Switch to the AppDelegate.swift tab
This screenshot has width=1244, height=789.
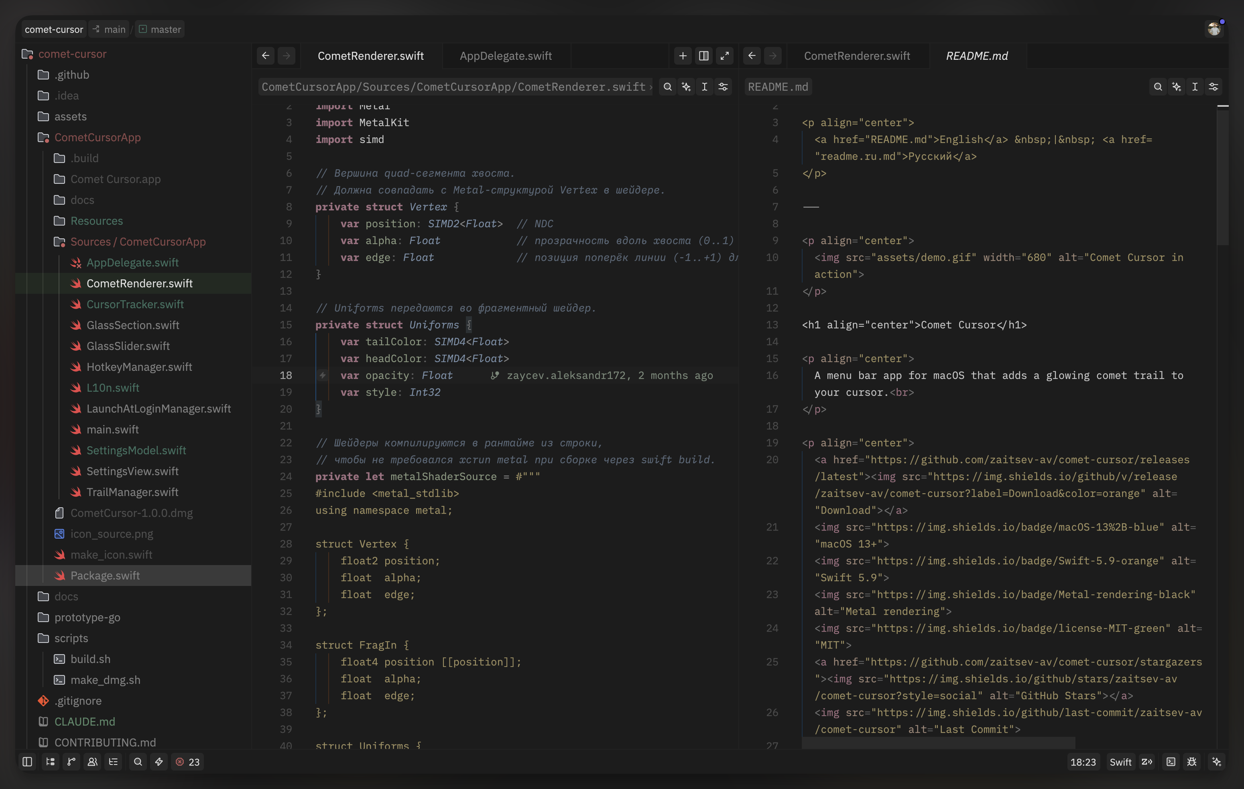pyautogui.click(x=506, y=56)
